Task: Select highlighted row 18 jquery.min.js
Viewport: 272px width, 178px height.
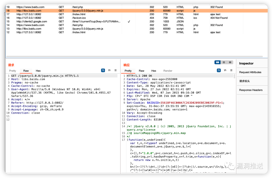Action: pyautogui.click(x=137, y=11)
